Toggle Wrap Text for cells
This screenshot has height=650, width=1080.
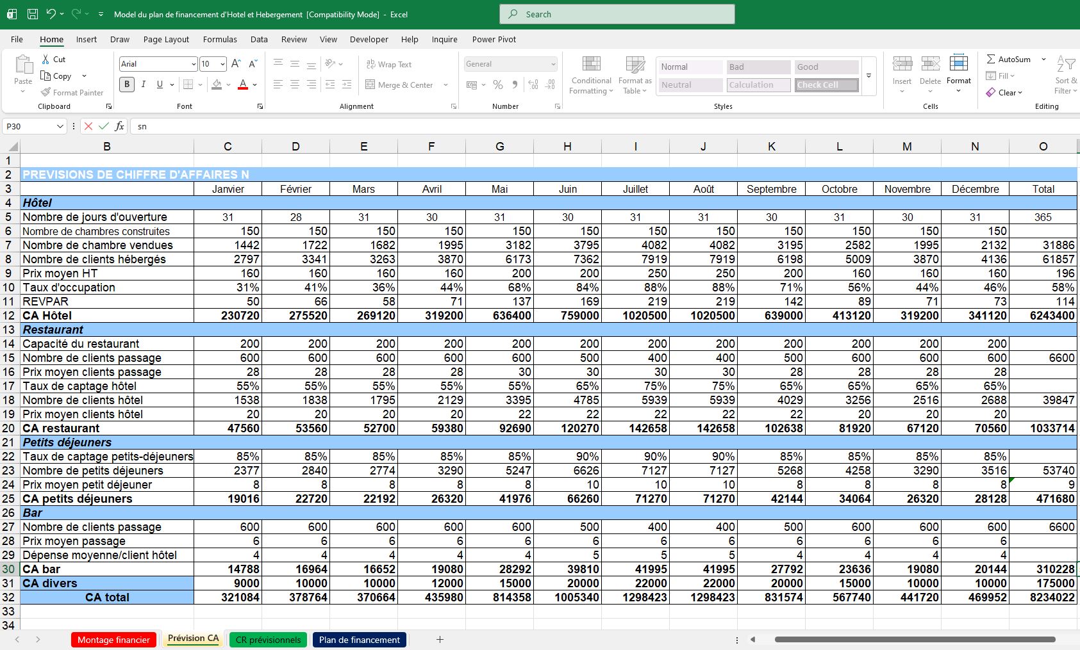click(388, 64)
